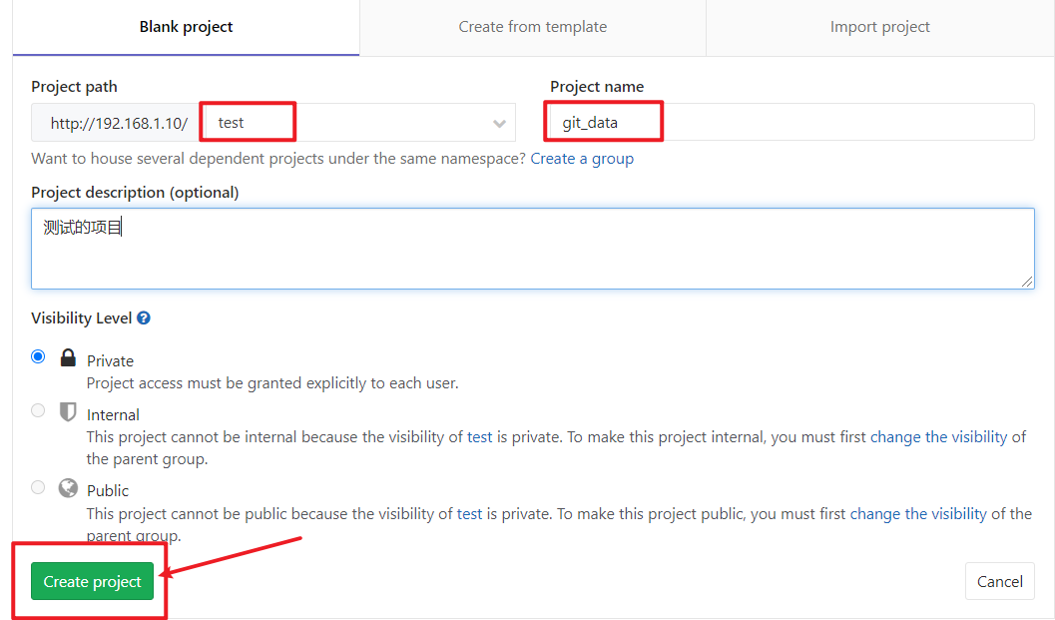Click the Internal shield icon
The image size is (1055, 620).
[68, 411]
